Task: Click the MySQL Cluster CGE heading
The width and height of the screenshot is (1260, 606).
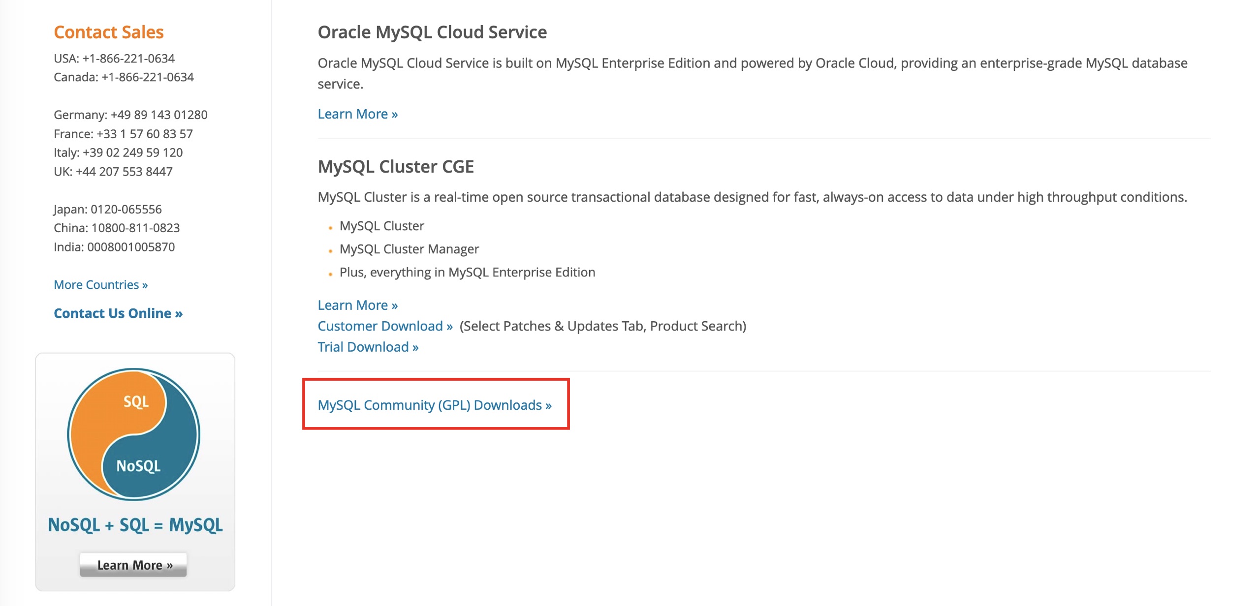Action: click(x=396, y=166)
